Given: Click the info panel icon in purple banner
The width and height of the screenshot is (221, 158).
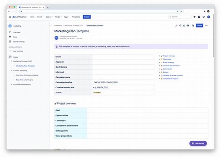Looking at the screenshot, I should point(57,46).
